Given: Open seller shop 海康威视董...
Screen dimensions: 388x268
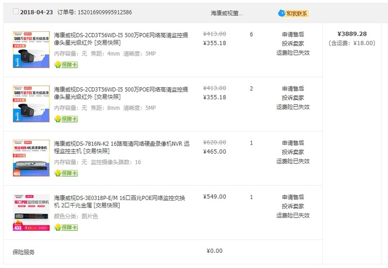Looking at the screenshot, I should click(x=226, y=13).
